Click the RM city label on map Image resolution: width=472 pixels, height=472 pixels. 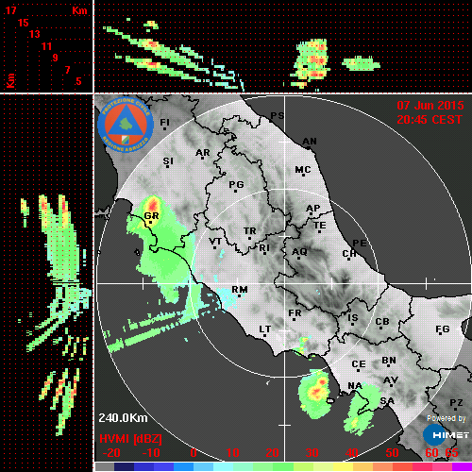(240, 290)
